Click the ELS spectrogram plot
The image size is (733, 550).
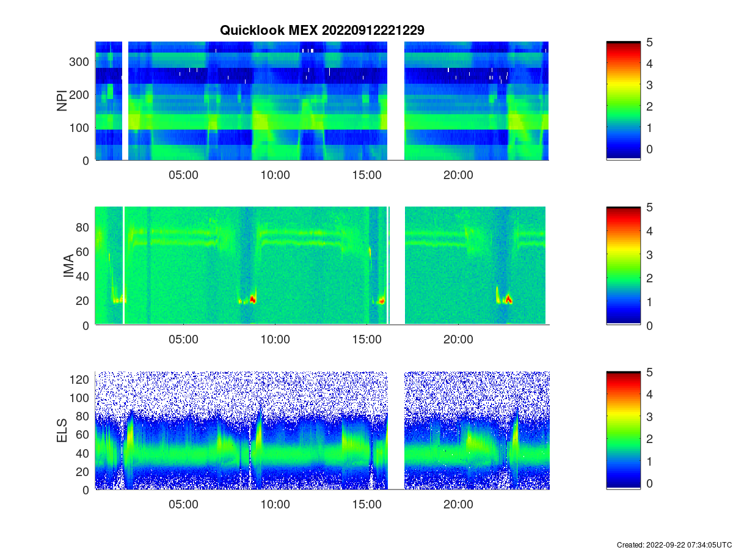coord(322,431)
